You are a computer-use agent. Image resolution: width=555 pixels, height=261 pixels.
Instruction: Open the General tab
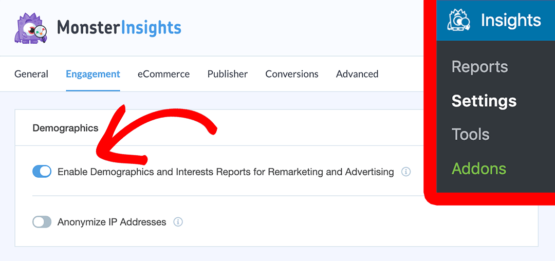pos(31,74)
